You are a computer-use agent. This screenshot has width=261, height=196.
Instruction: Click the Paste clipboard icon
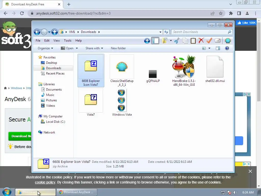pos(193,41)
